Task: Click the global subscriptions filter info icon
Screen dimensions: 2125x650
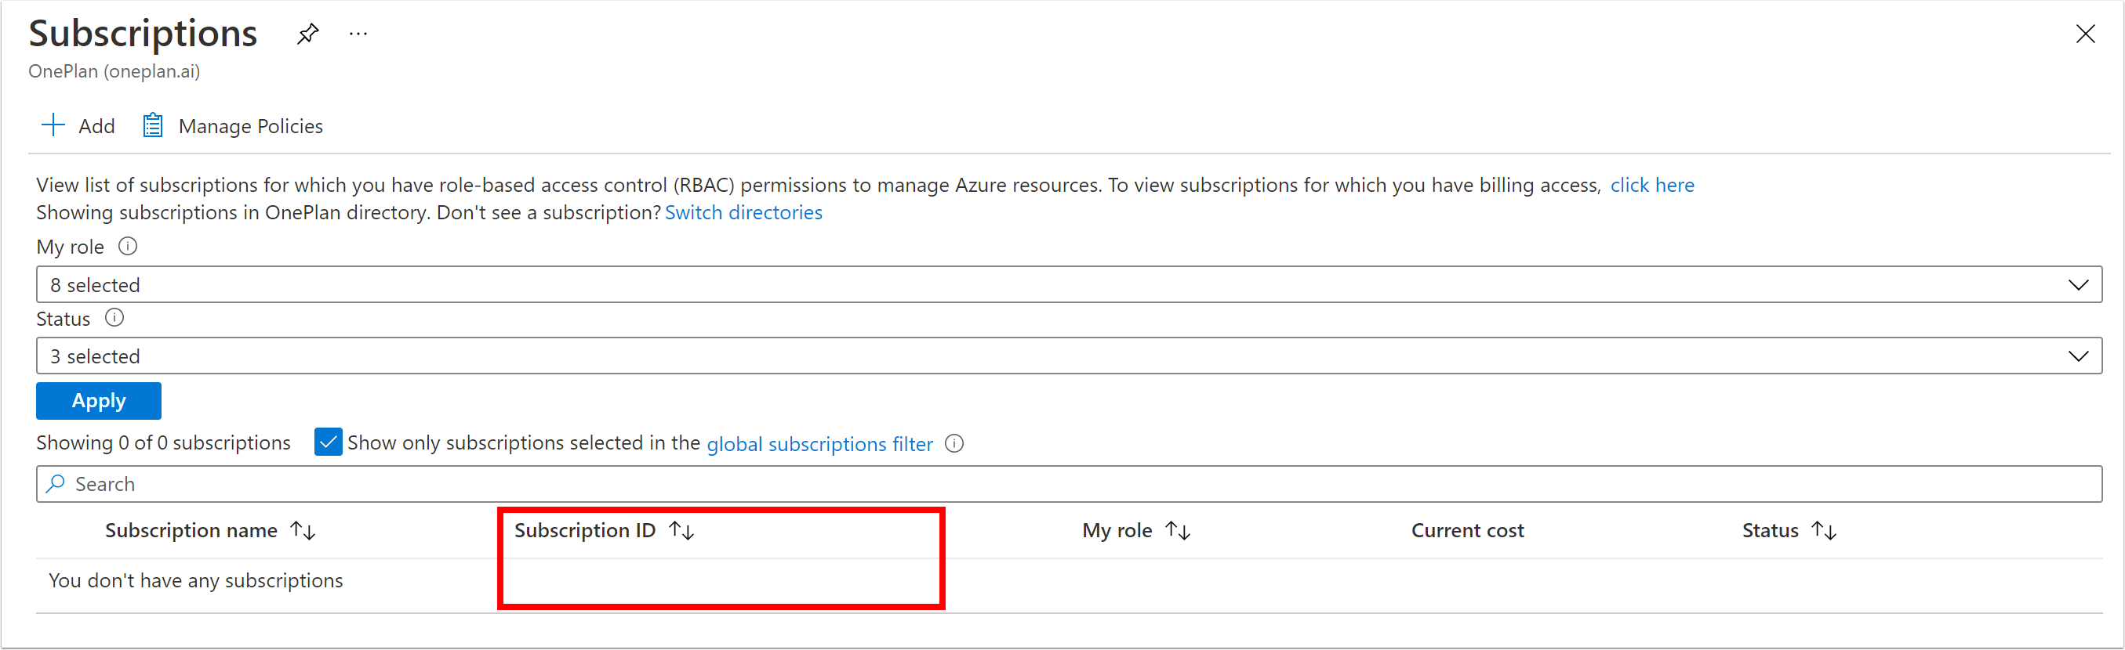Action: (954, 443)
